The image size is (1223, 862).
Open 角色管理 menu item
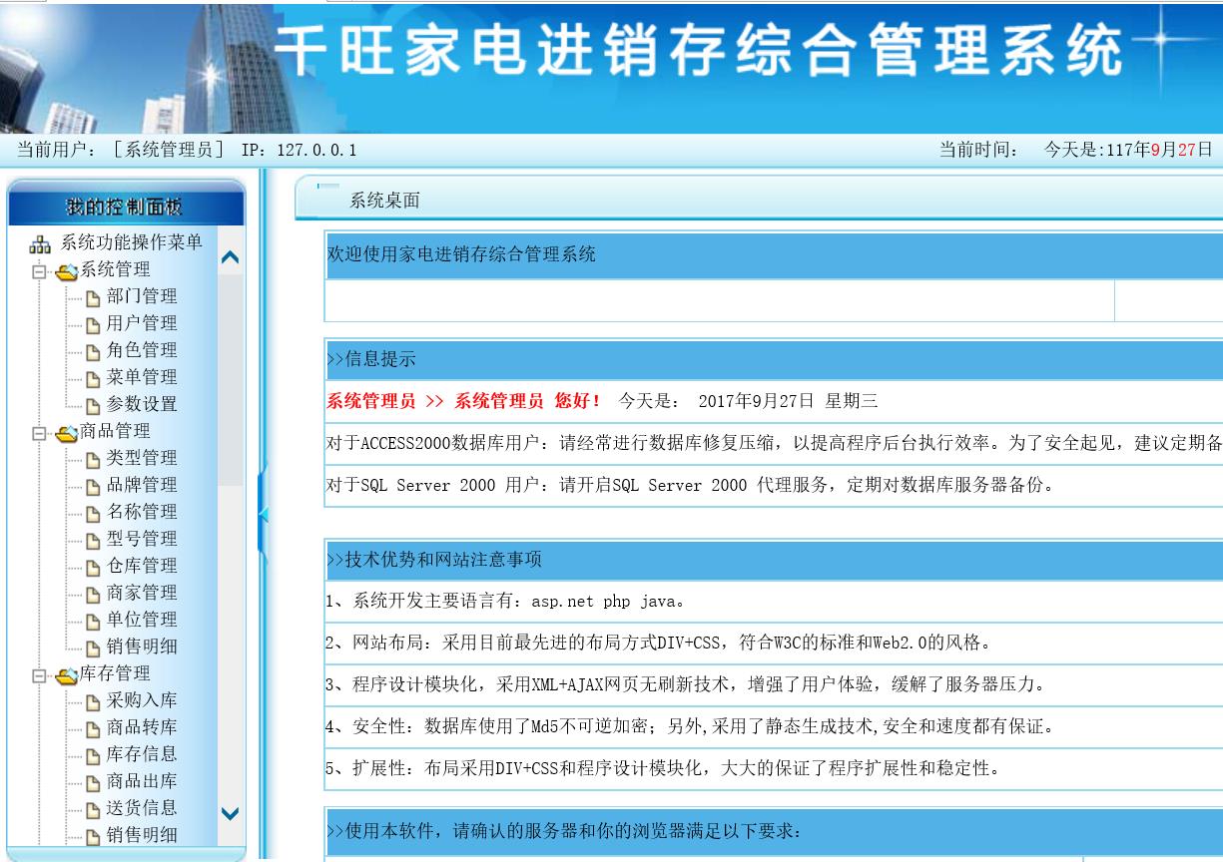coord(142,350)
